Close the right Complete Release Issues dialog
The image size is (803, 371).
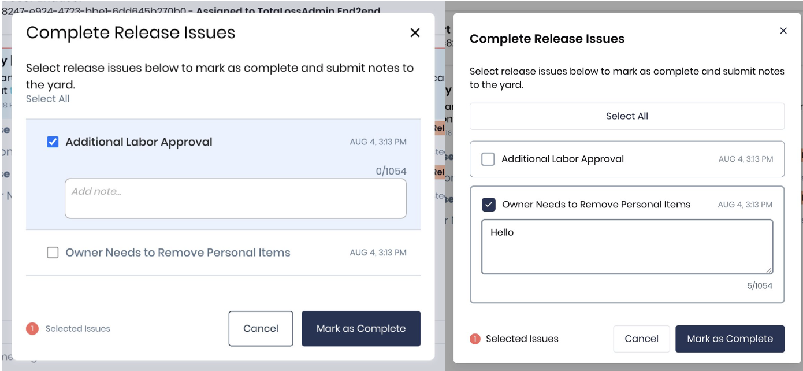(783, 31)
